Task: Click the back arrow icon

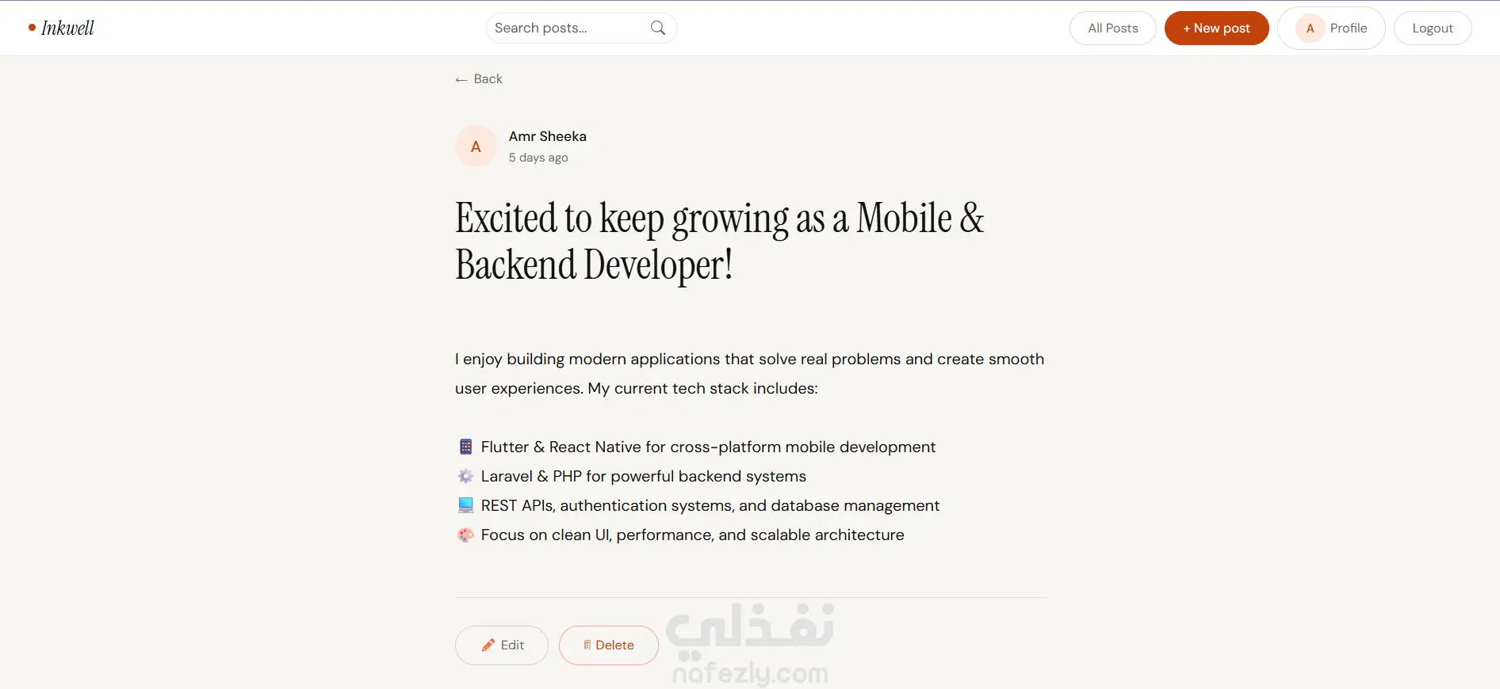Action: coord(461,79)
